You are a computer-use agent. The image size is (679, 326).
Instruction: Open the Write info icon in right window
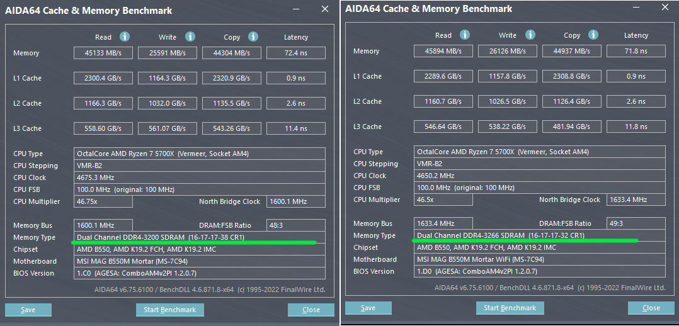click(530, 35)
